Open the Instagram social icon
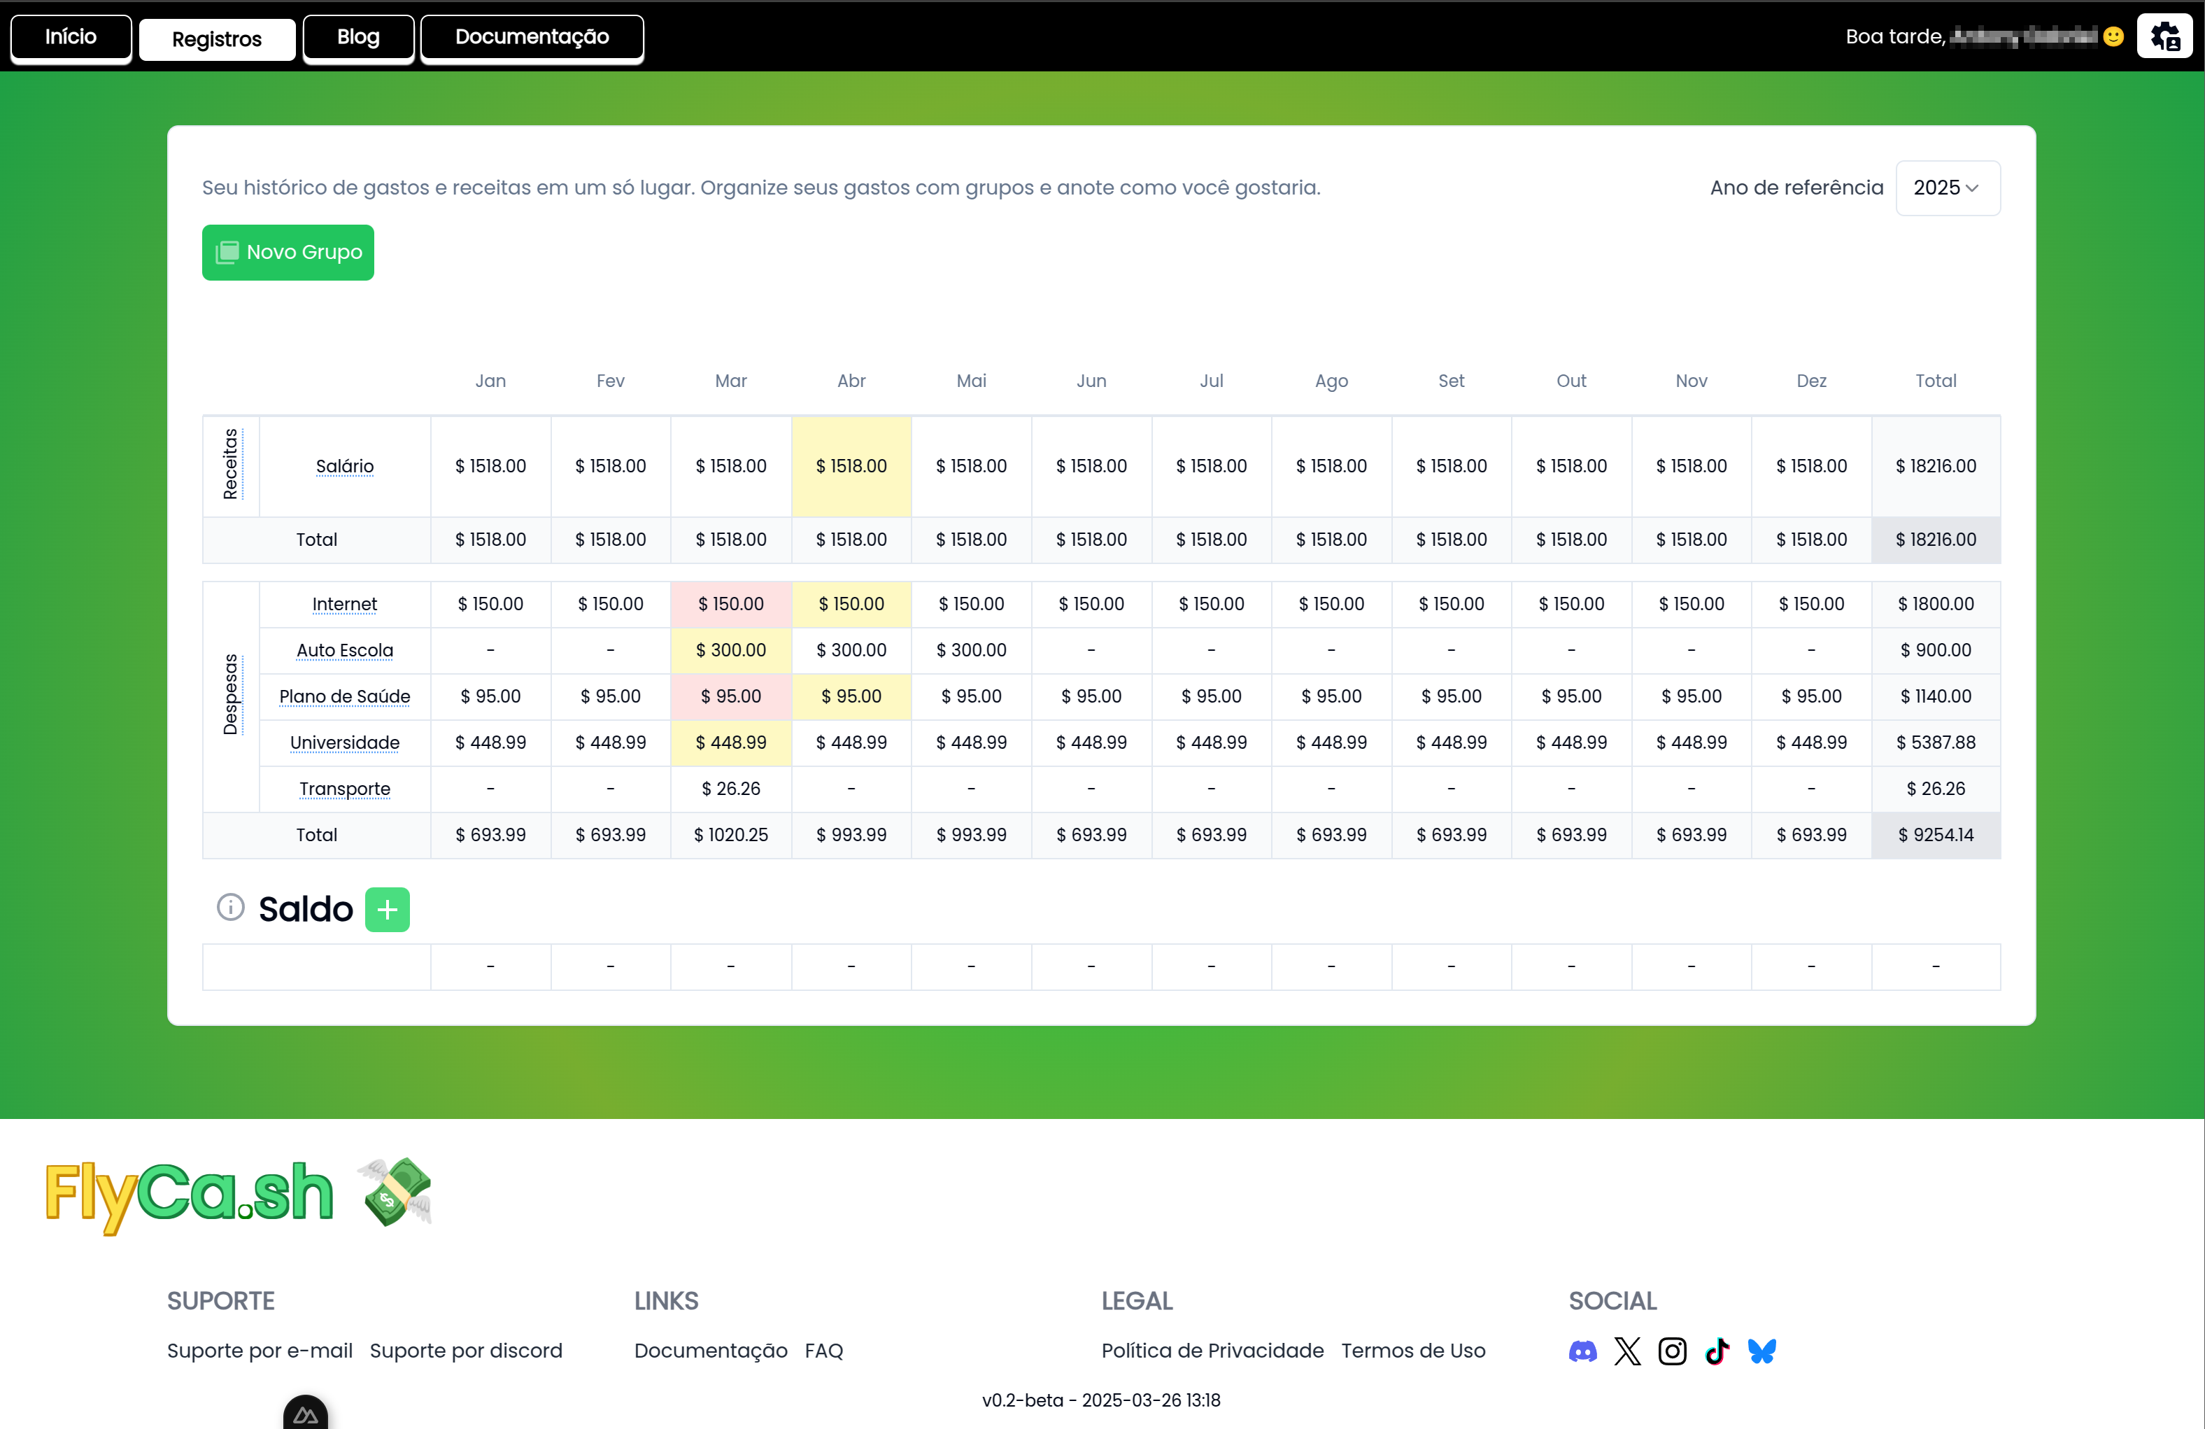The width and height of the screenshot is (2205, 1429). click(1672, 1351)
